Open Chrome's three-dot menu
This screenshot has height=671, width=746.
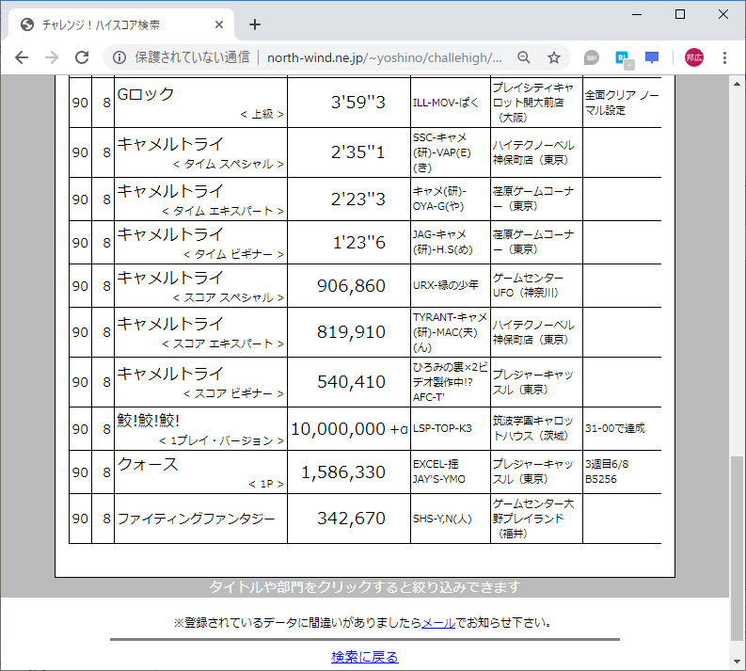[724, 57]
